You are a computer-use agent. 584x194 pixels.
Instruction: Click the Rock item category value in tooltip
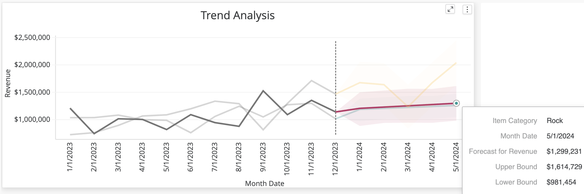click(x=555, y=121)
